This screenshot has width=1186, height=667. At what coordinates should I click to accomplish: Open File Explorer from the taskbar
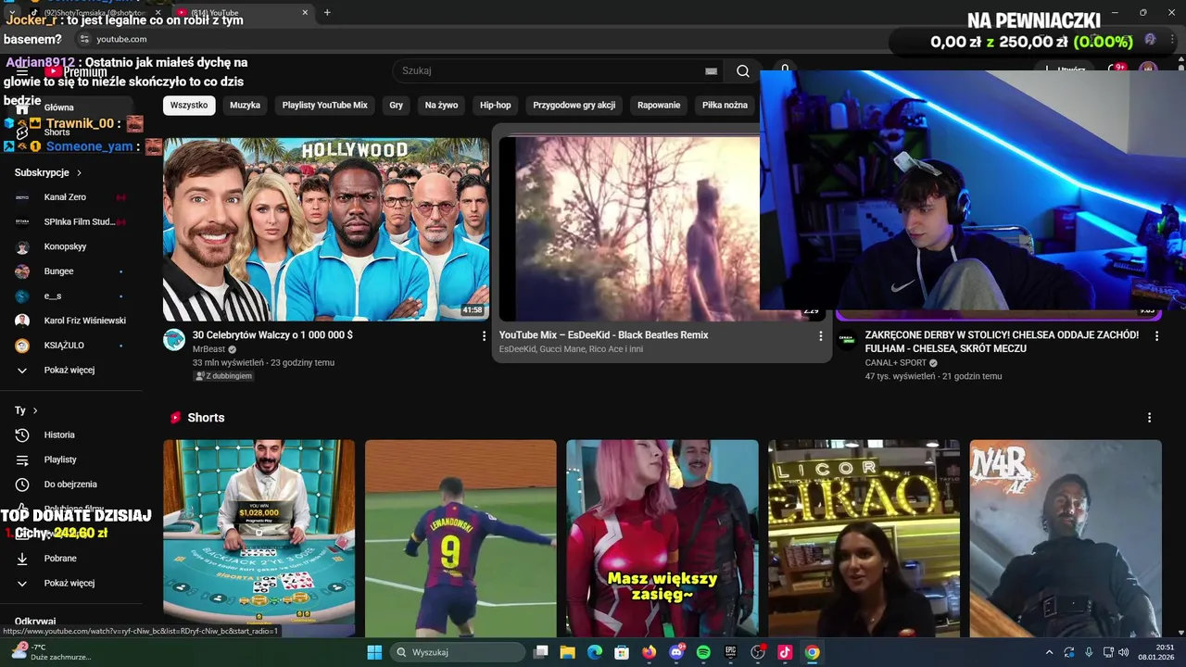point(568,652)
